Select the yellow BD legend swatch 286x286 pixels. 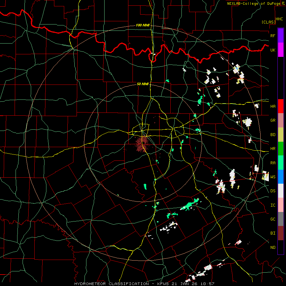(x=281, y=135)
